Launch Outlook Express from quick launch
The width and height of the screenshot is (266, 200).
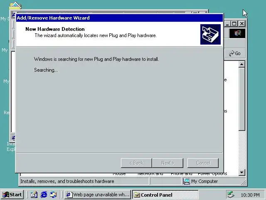(x=54, y=195)
